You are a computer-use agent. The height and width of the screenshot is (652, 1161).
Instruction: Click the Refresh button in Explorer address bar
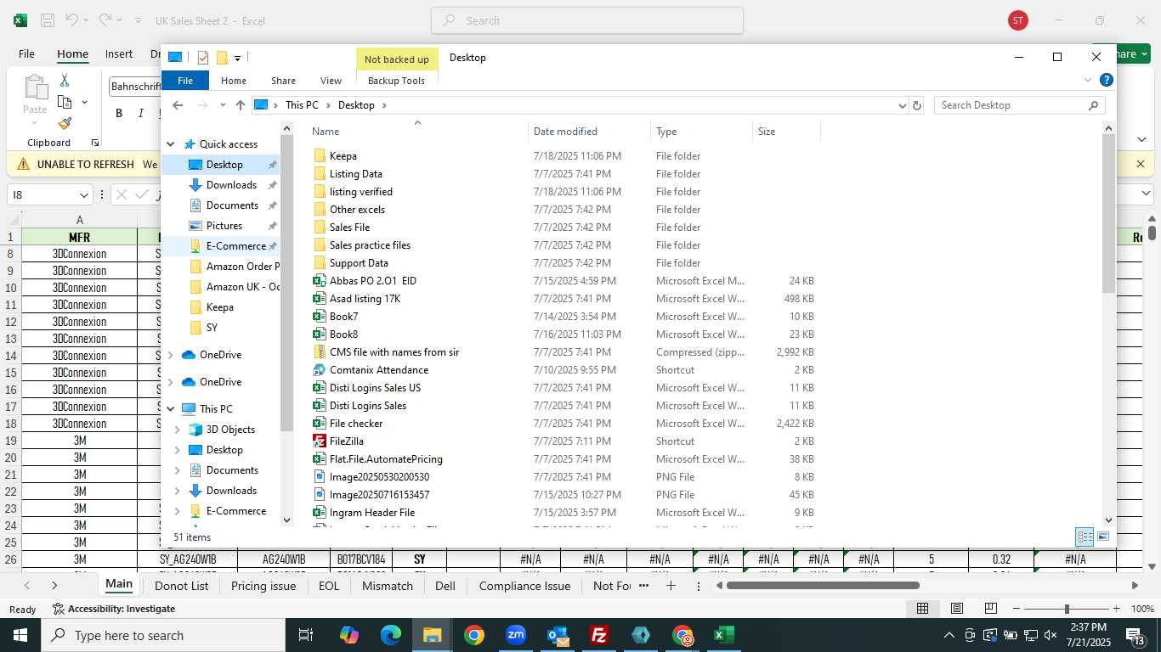(x=916, y=105)
